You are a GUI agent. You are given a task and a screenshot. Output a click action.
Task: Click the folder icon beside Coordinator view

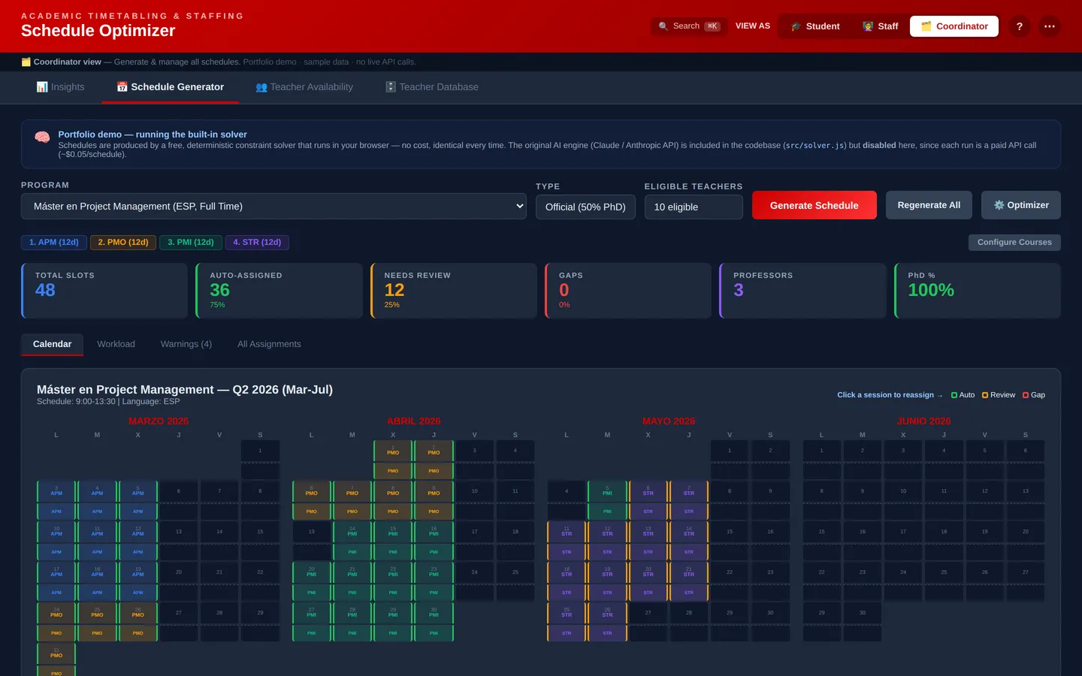click(26, 62)
